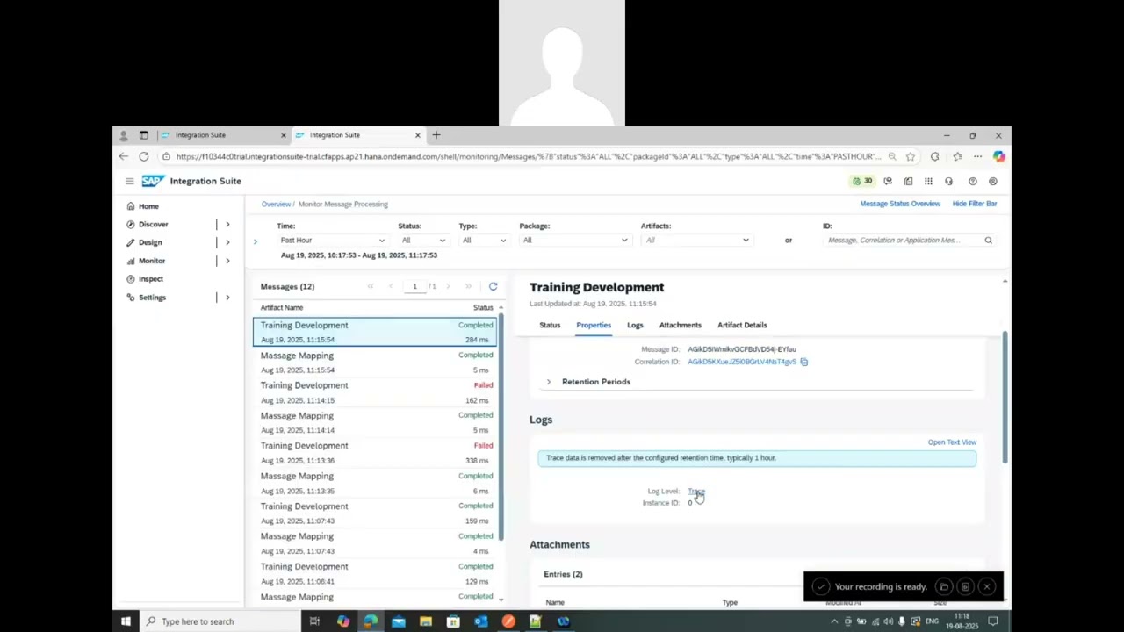The width and height of the screenshot is (1124, 632).
Task: Open the Message Status Overview link
Action: click(900, 204)
